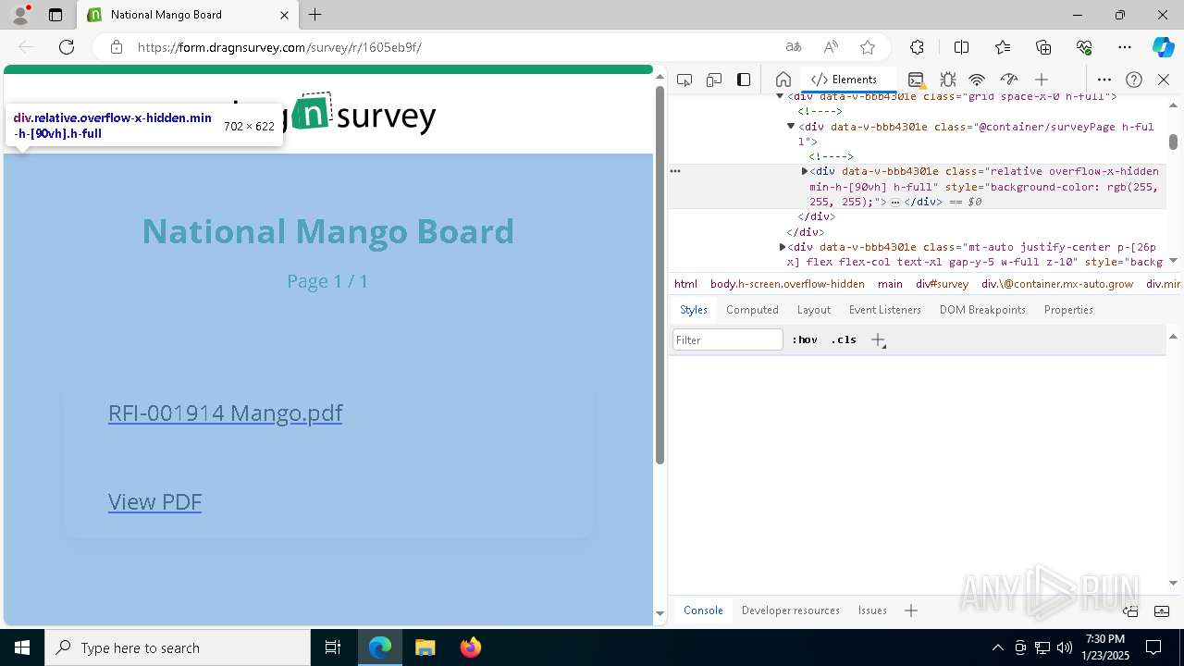Select div.@container.mx-auto.grow breadcrumb

pyautogui.click(x=1057, y=284)
